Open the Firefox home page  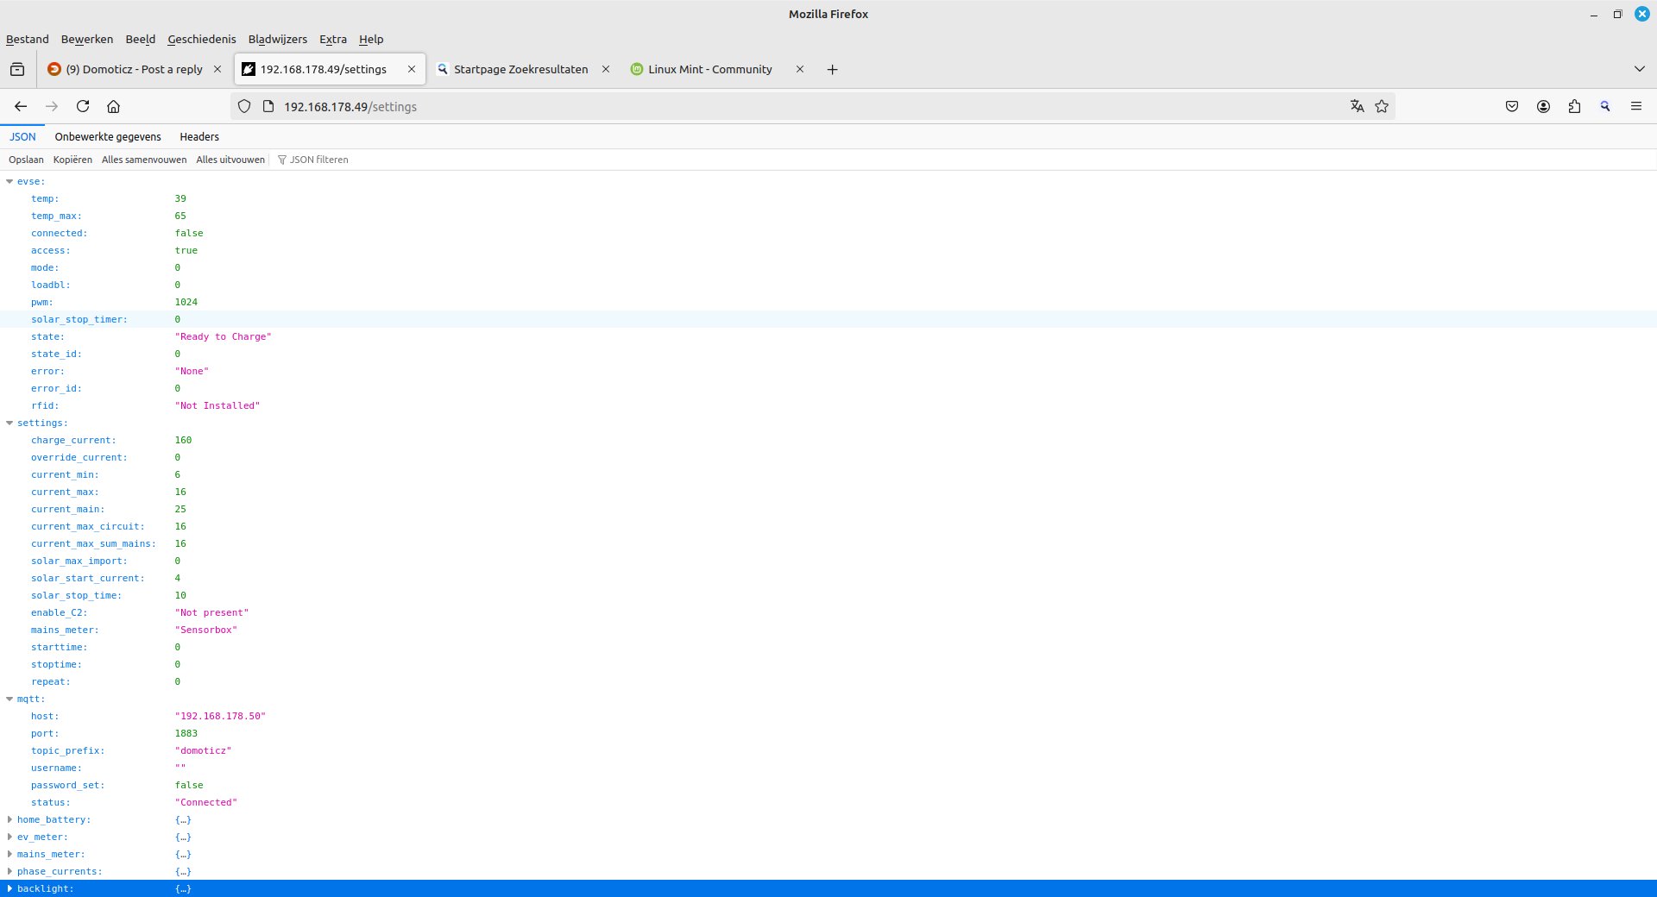tap(113, 106)
